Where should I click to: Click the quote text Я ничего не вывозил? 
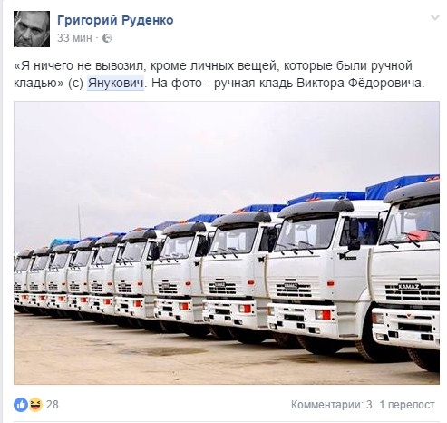[81, 65]
